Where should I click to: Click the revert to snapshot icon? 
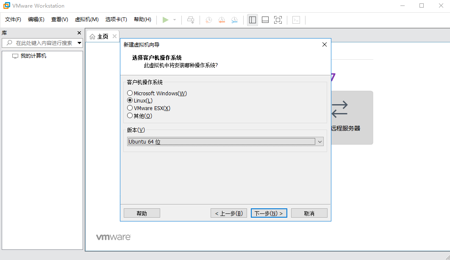[x=222, y=20]
